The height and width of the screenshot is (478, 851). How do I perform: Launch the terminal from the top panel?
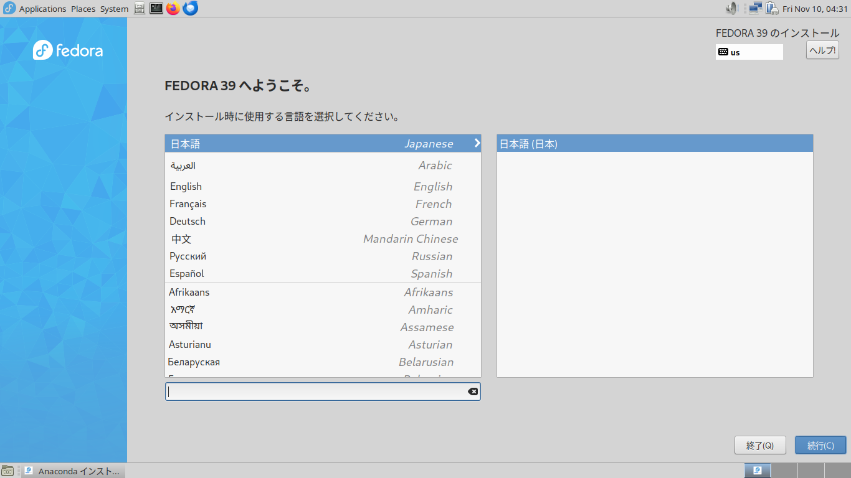click(x=156, y=9)
